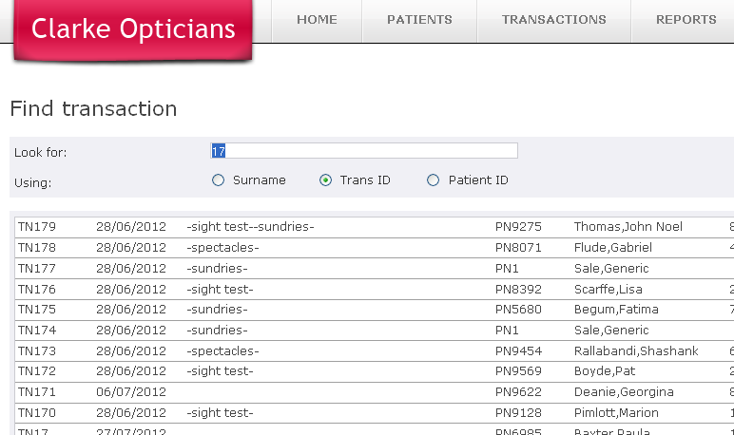734x435 pixels.
Task: Click transaction TN171 dated 06/07/2012
Action: pyautogui.click(x=37, y=392)
